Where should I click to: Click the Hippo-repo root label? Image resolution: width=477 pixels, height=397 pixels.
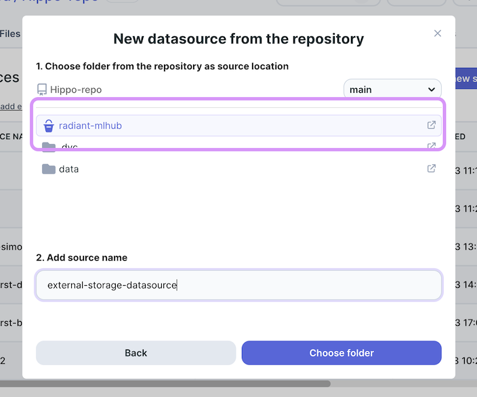click(x=76, y=90)
